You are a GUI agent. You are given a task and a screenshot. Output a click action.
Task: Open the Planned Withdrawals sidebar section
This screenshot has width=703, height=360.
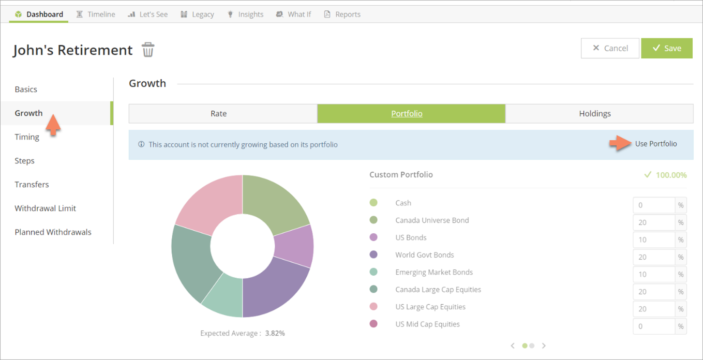pyautogui.click(x=53, y=232)
